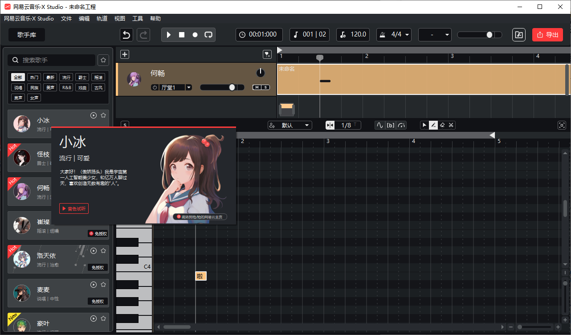Select the 流行 singer filter tag

66,78
